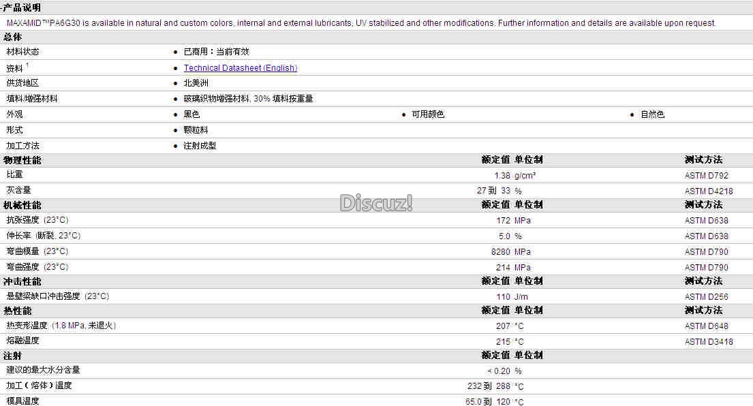
Task: Select the 207 °C value
Action: [510, 326]
